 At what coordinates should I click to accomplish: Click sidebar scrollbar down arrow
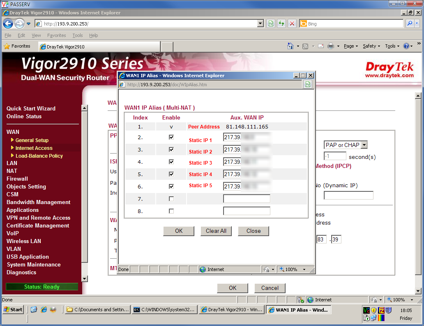coord(85,279)
